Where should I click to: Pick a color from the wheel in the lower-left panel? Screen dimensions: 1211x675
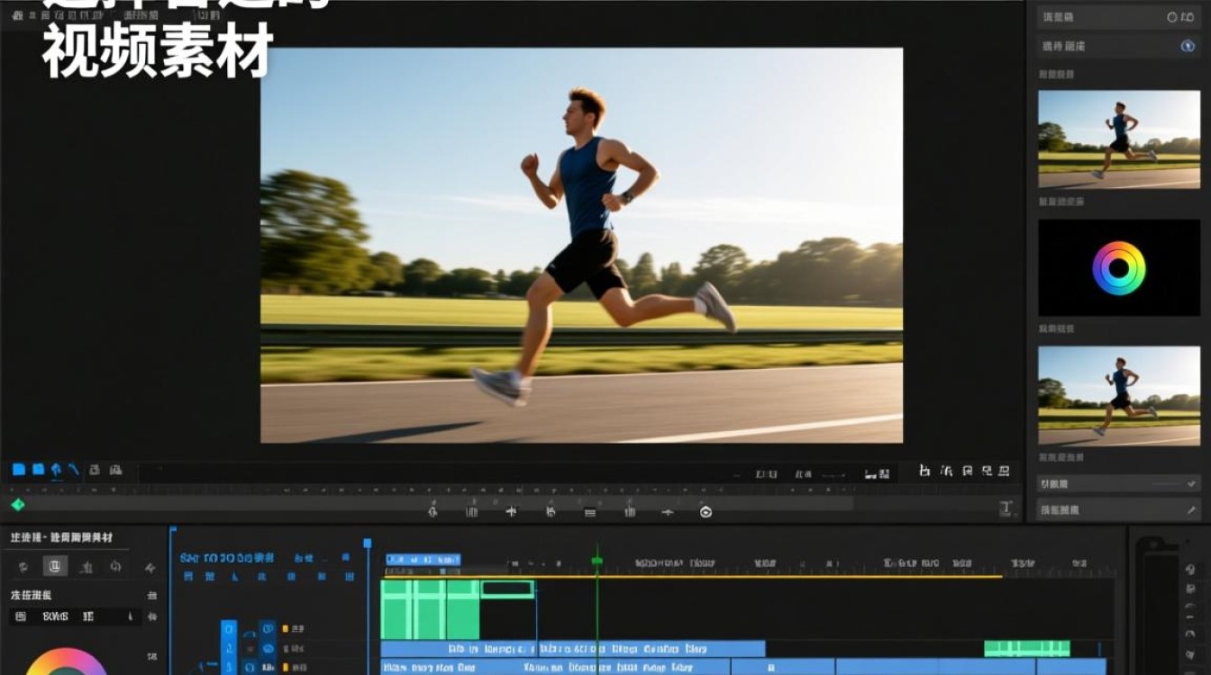(66, 661)
